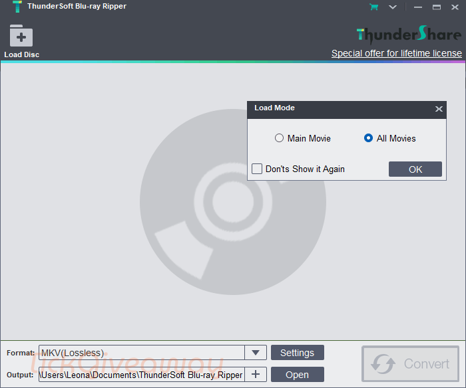466x388 pixels.
Task: Click the Load Disc folder icon
Action: pyautogui.click(x=21, y=36)
